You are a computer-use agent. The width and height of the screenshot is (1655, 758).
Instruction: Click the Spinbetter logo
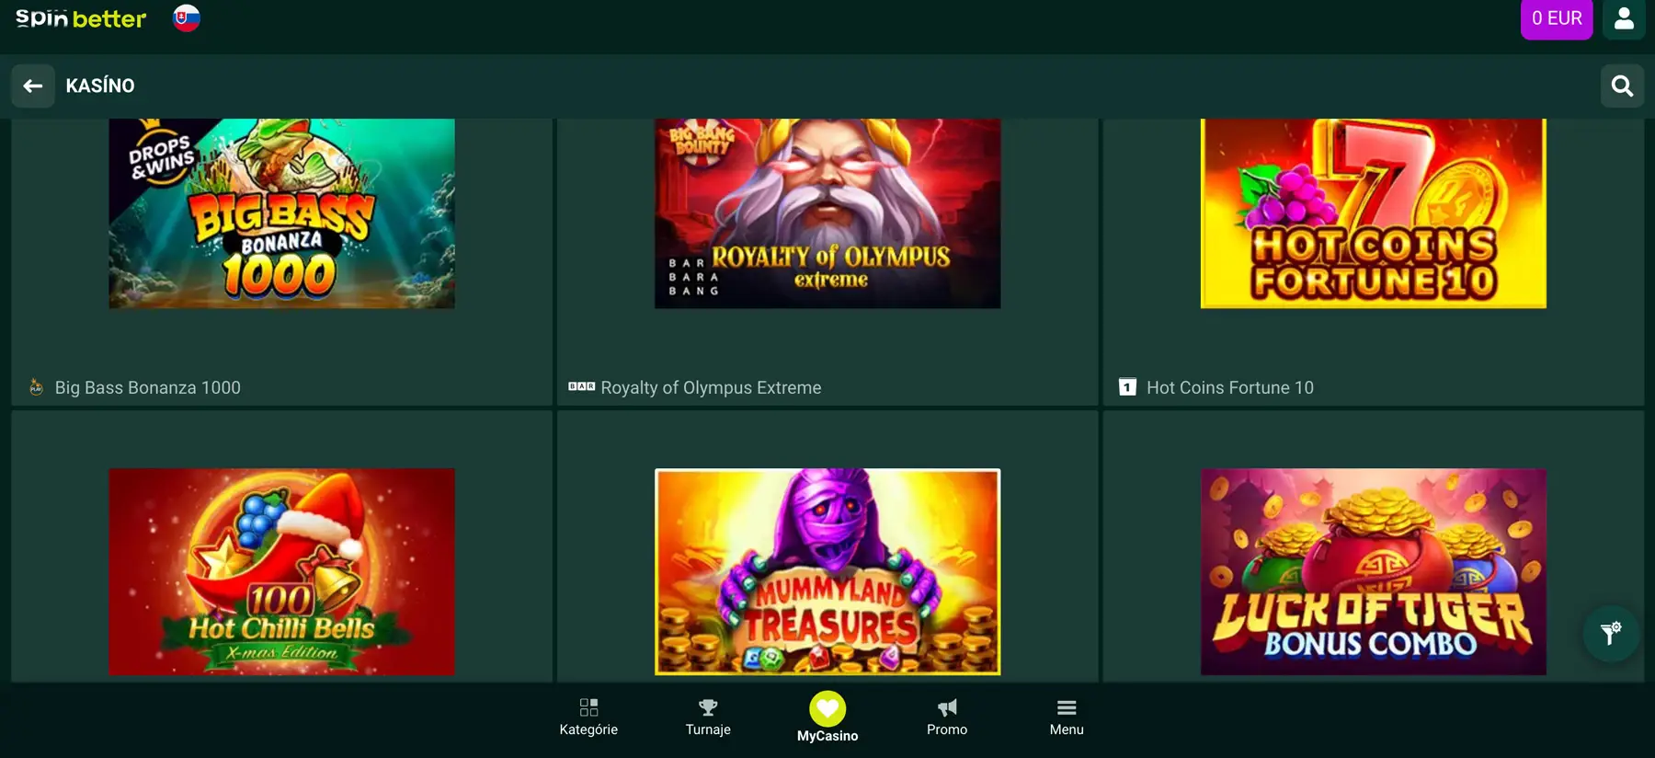pyautogui.click(x=81, y=18)
